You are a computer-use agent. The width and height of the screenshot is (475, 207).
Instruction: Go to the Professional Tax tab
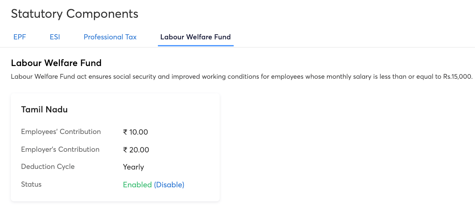(110, 37)
